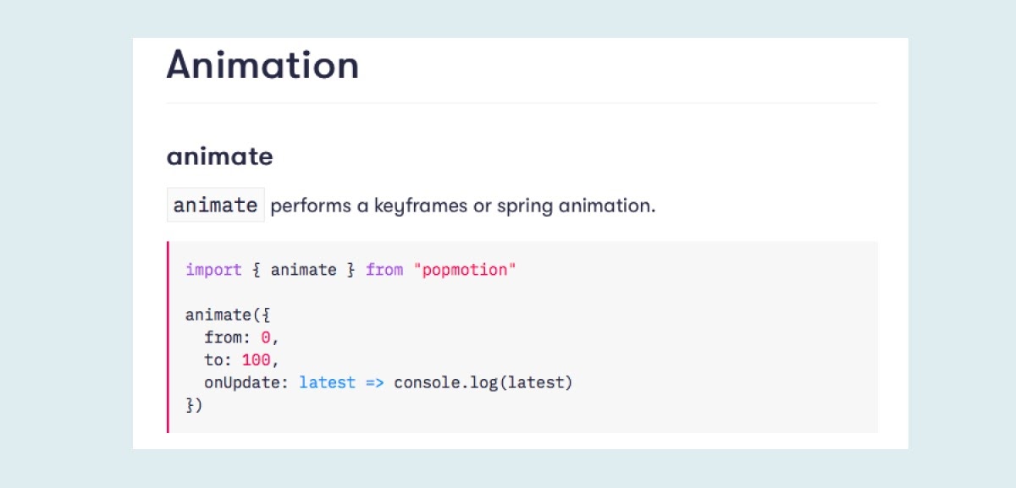Click the 0 value after from:
Viewport: 1016px width, 488px height.
pyautogui.click(x=265, y=337)
